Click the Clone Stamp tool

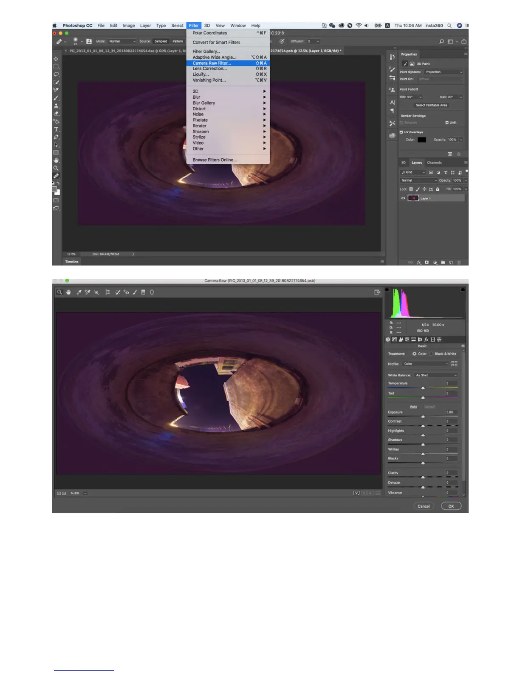click(x=56, y=106)
